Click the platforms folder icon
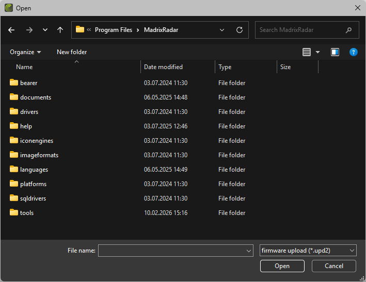The height and width of the screenshot is (282, 366). [x=14, y=184]
